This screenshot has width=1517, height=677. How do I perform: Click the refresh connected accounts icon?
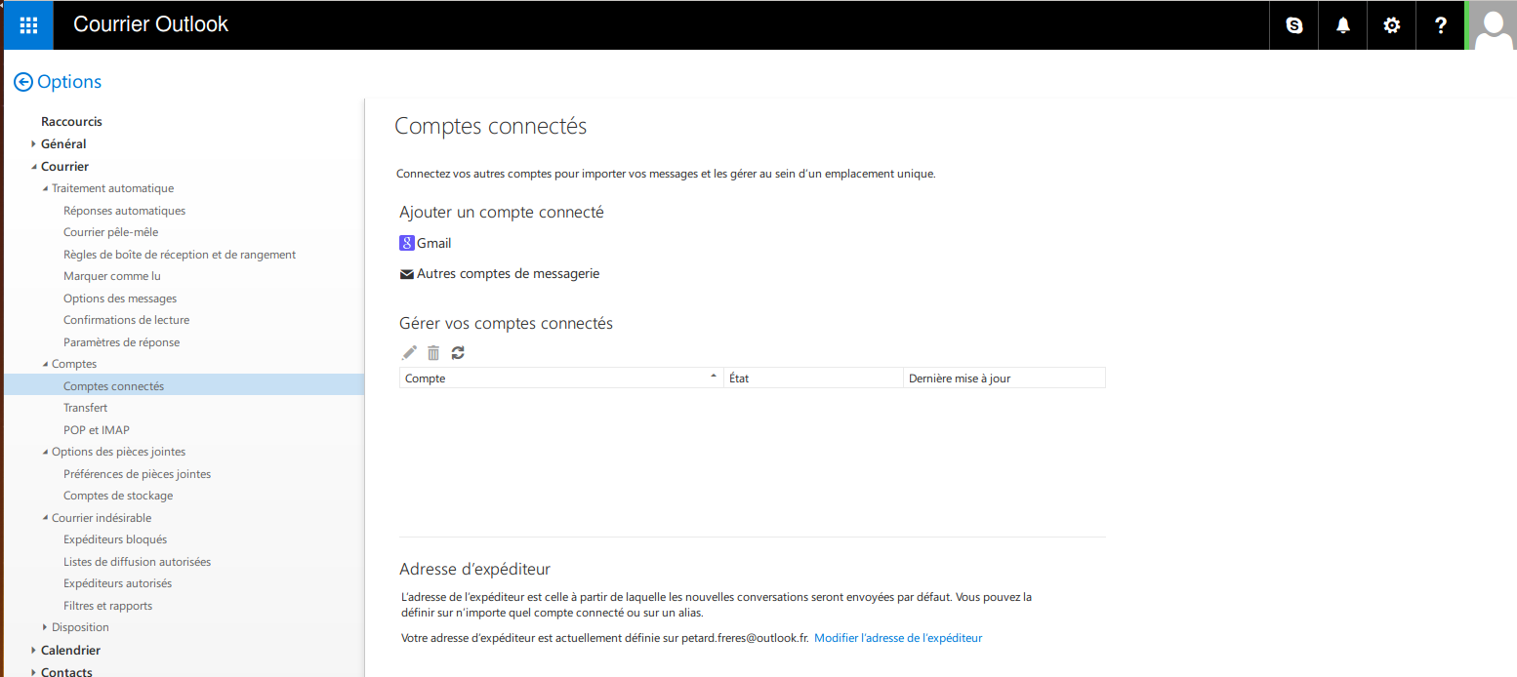[x=458, y=353]
